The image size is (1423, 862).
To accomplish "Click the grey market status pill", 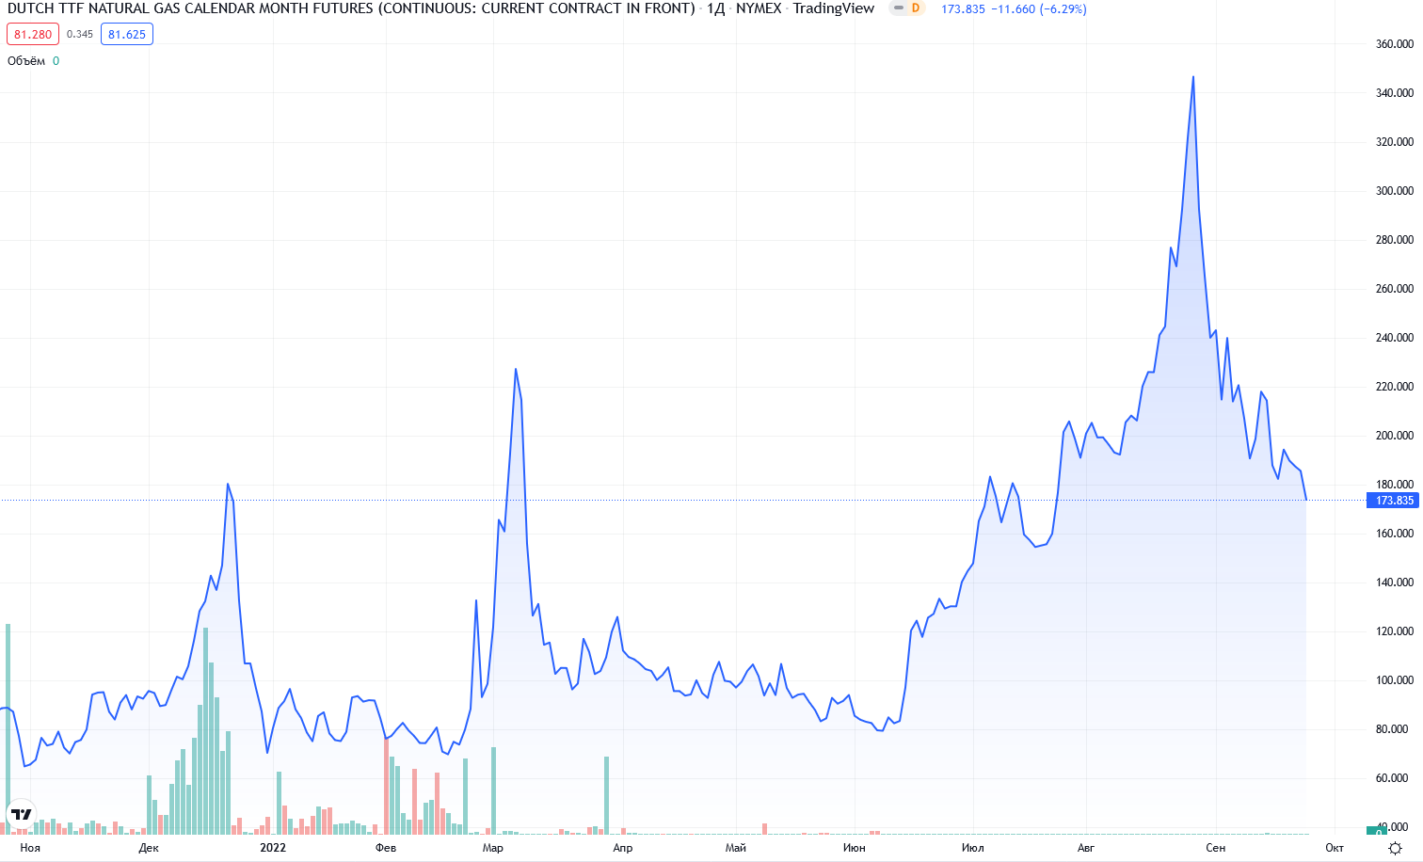I will pyautogui.click(x=898, y=8).
